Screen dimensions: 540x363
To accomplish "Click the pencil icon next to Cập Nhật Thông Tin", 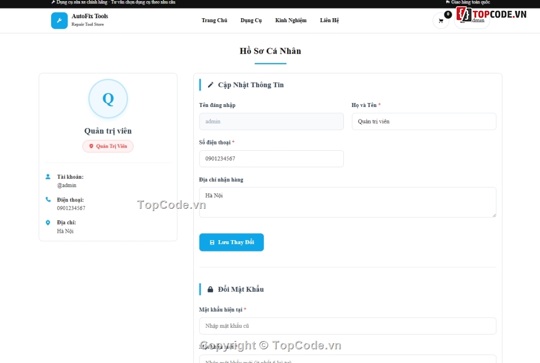I will (210, 85).
